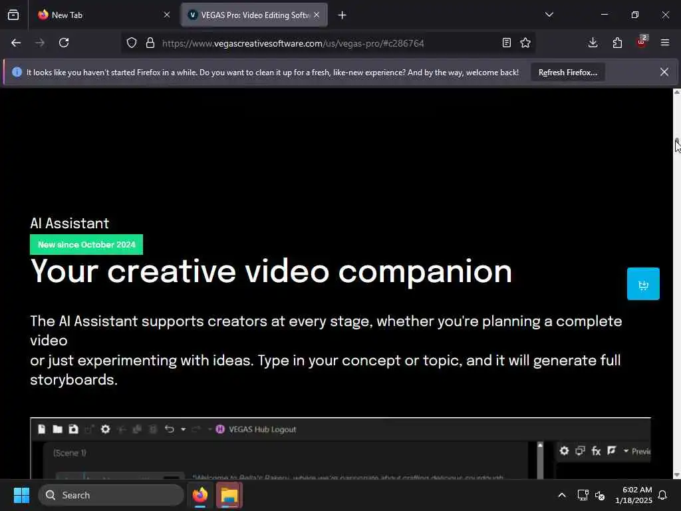
Task: Click the muted volume tray icon
Action: (600, 495)
